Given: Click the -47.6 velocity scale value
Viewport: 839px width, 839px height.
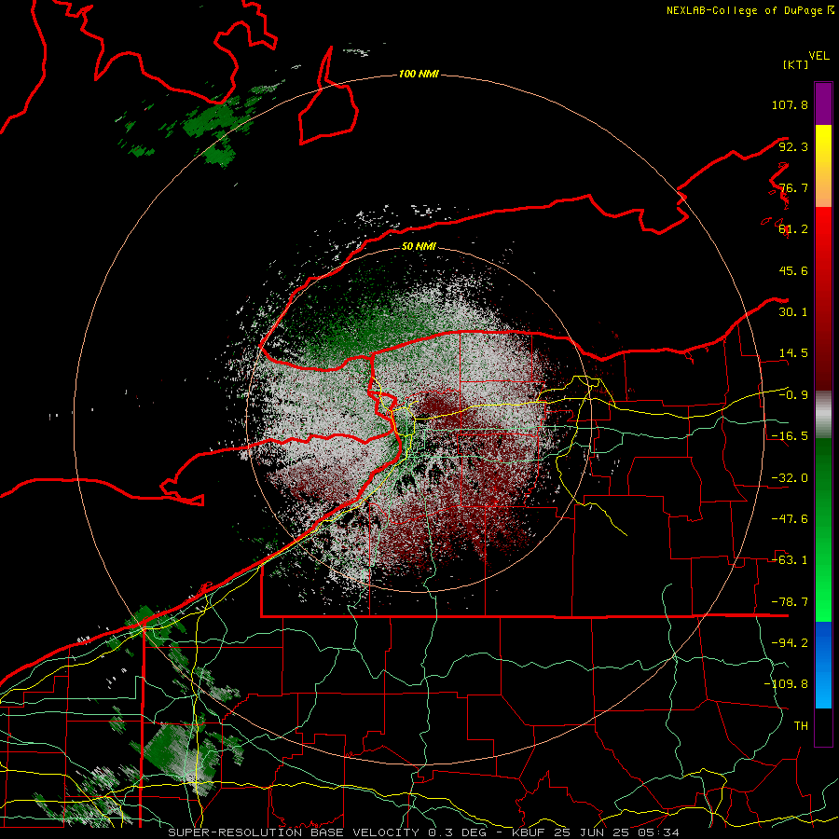Looking at the screenshot, I should click(x=790, y=519).
